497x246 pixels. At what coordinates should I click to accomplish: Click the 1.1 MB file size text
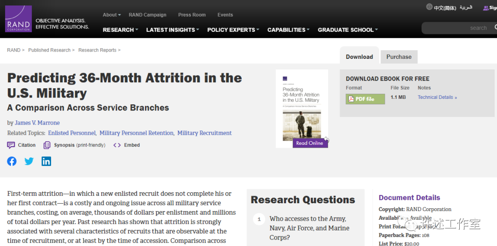pyautogui.click(x=398, y=97)
